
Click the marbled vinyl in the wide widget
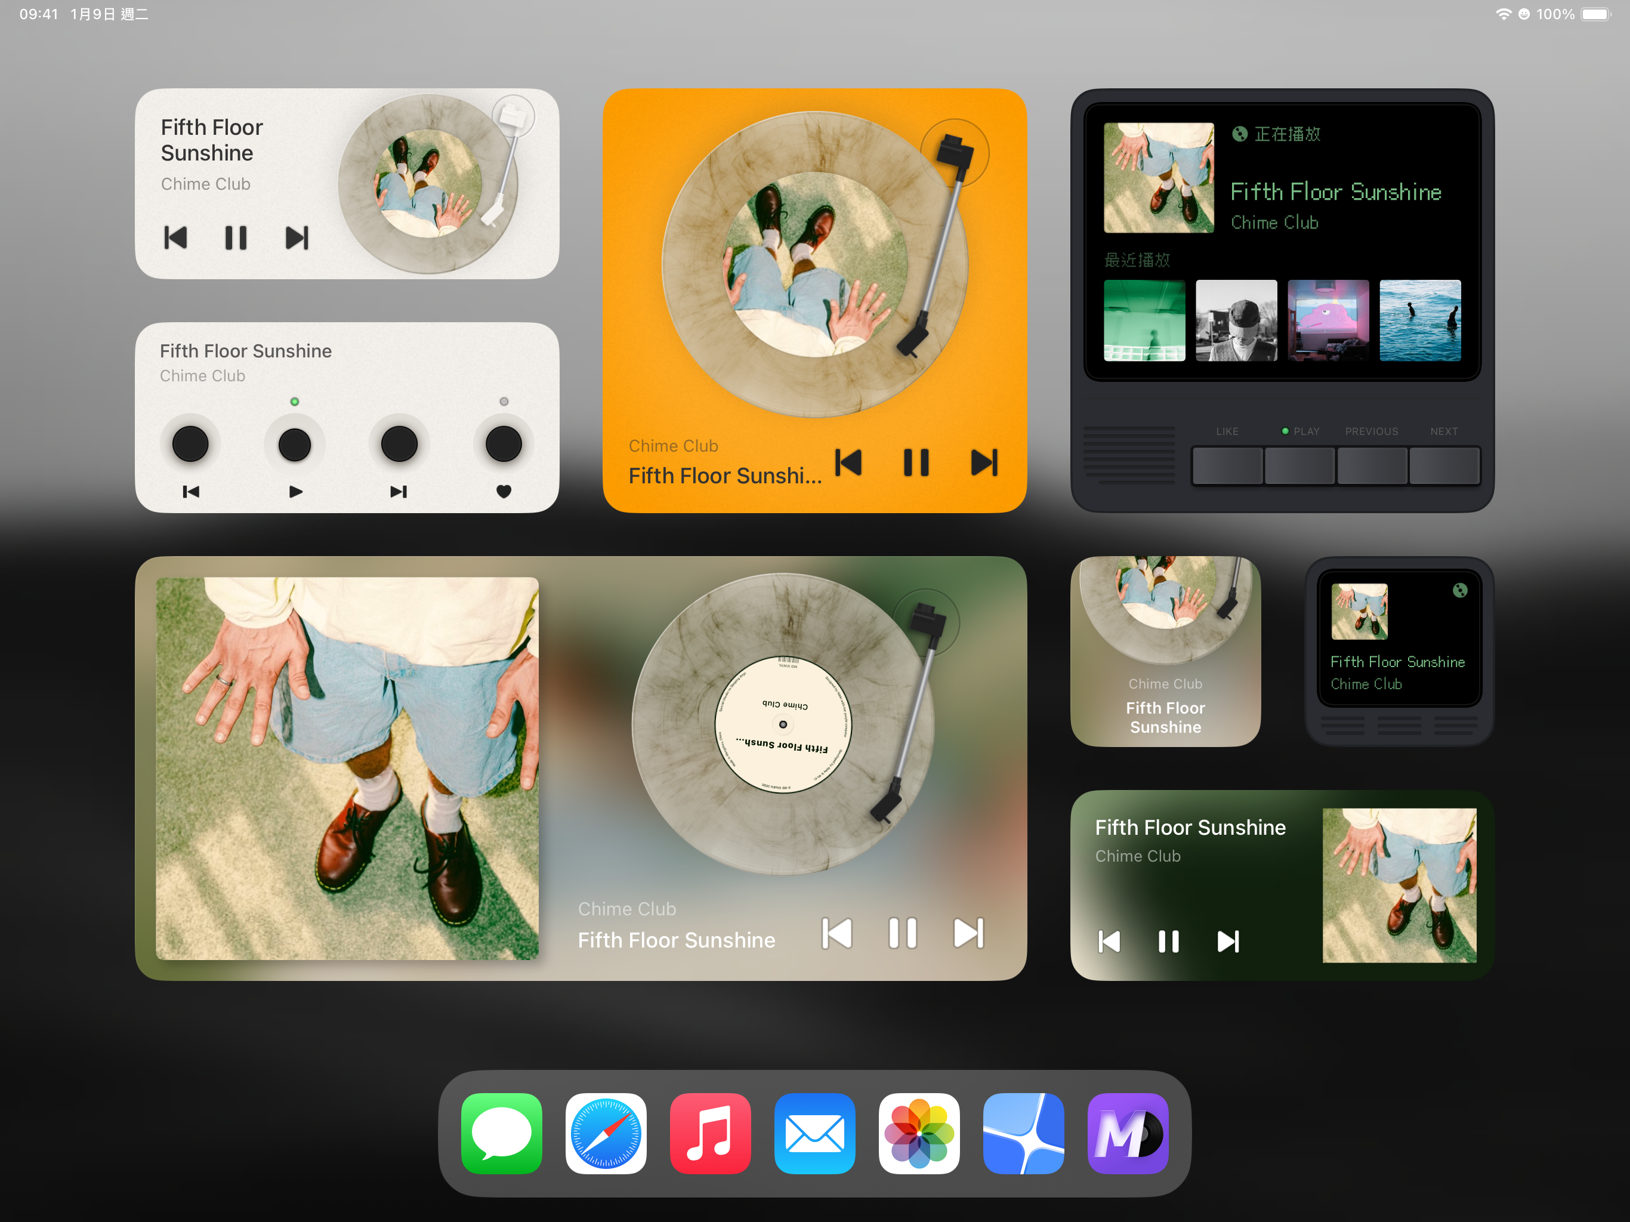tap(783, 724)
